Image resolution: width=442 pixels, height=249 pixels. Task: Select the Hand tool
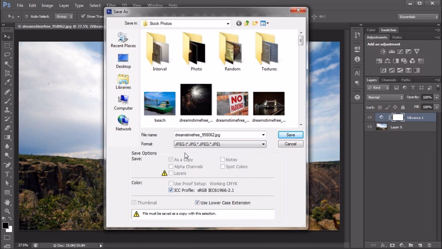(7, 202)
